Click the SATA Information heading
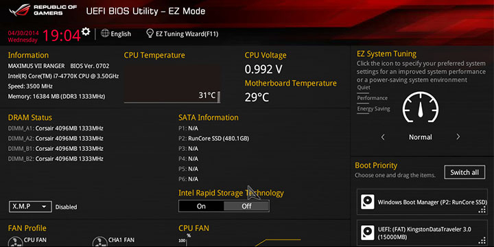 coord(209,117)
